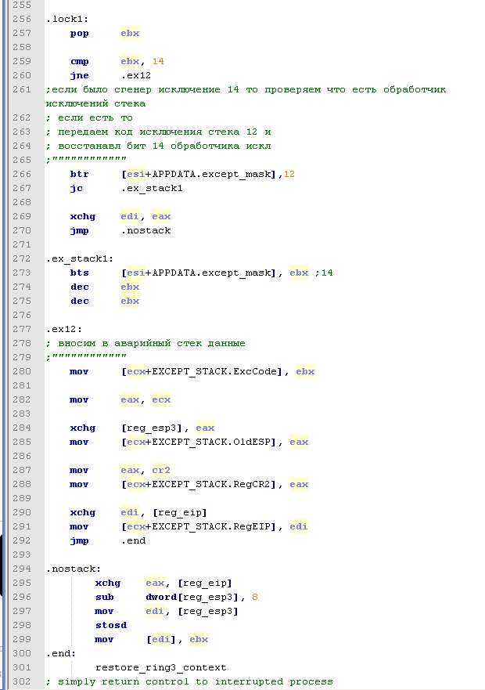Click the .ex_stack1 target after jc

pyautogui.click(x=152, y=188)
